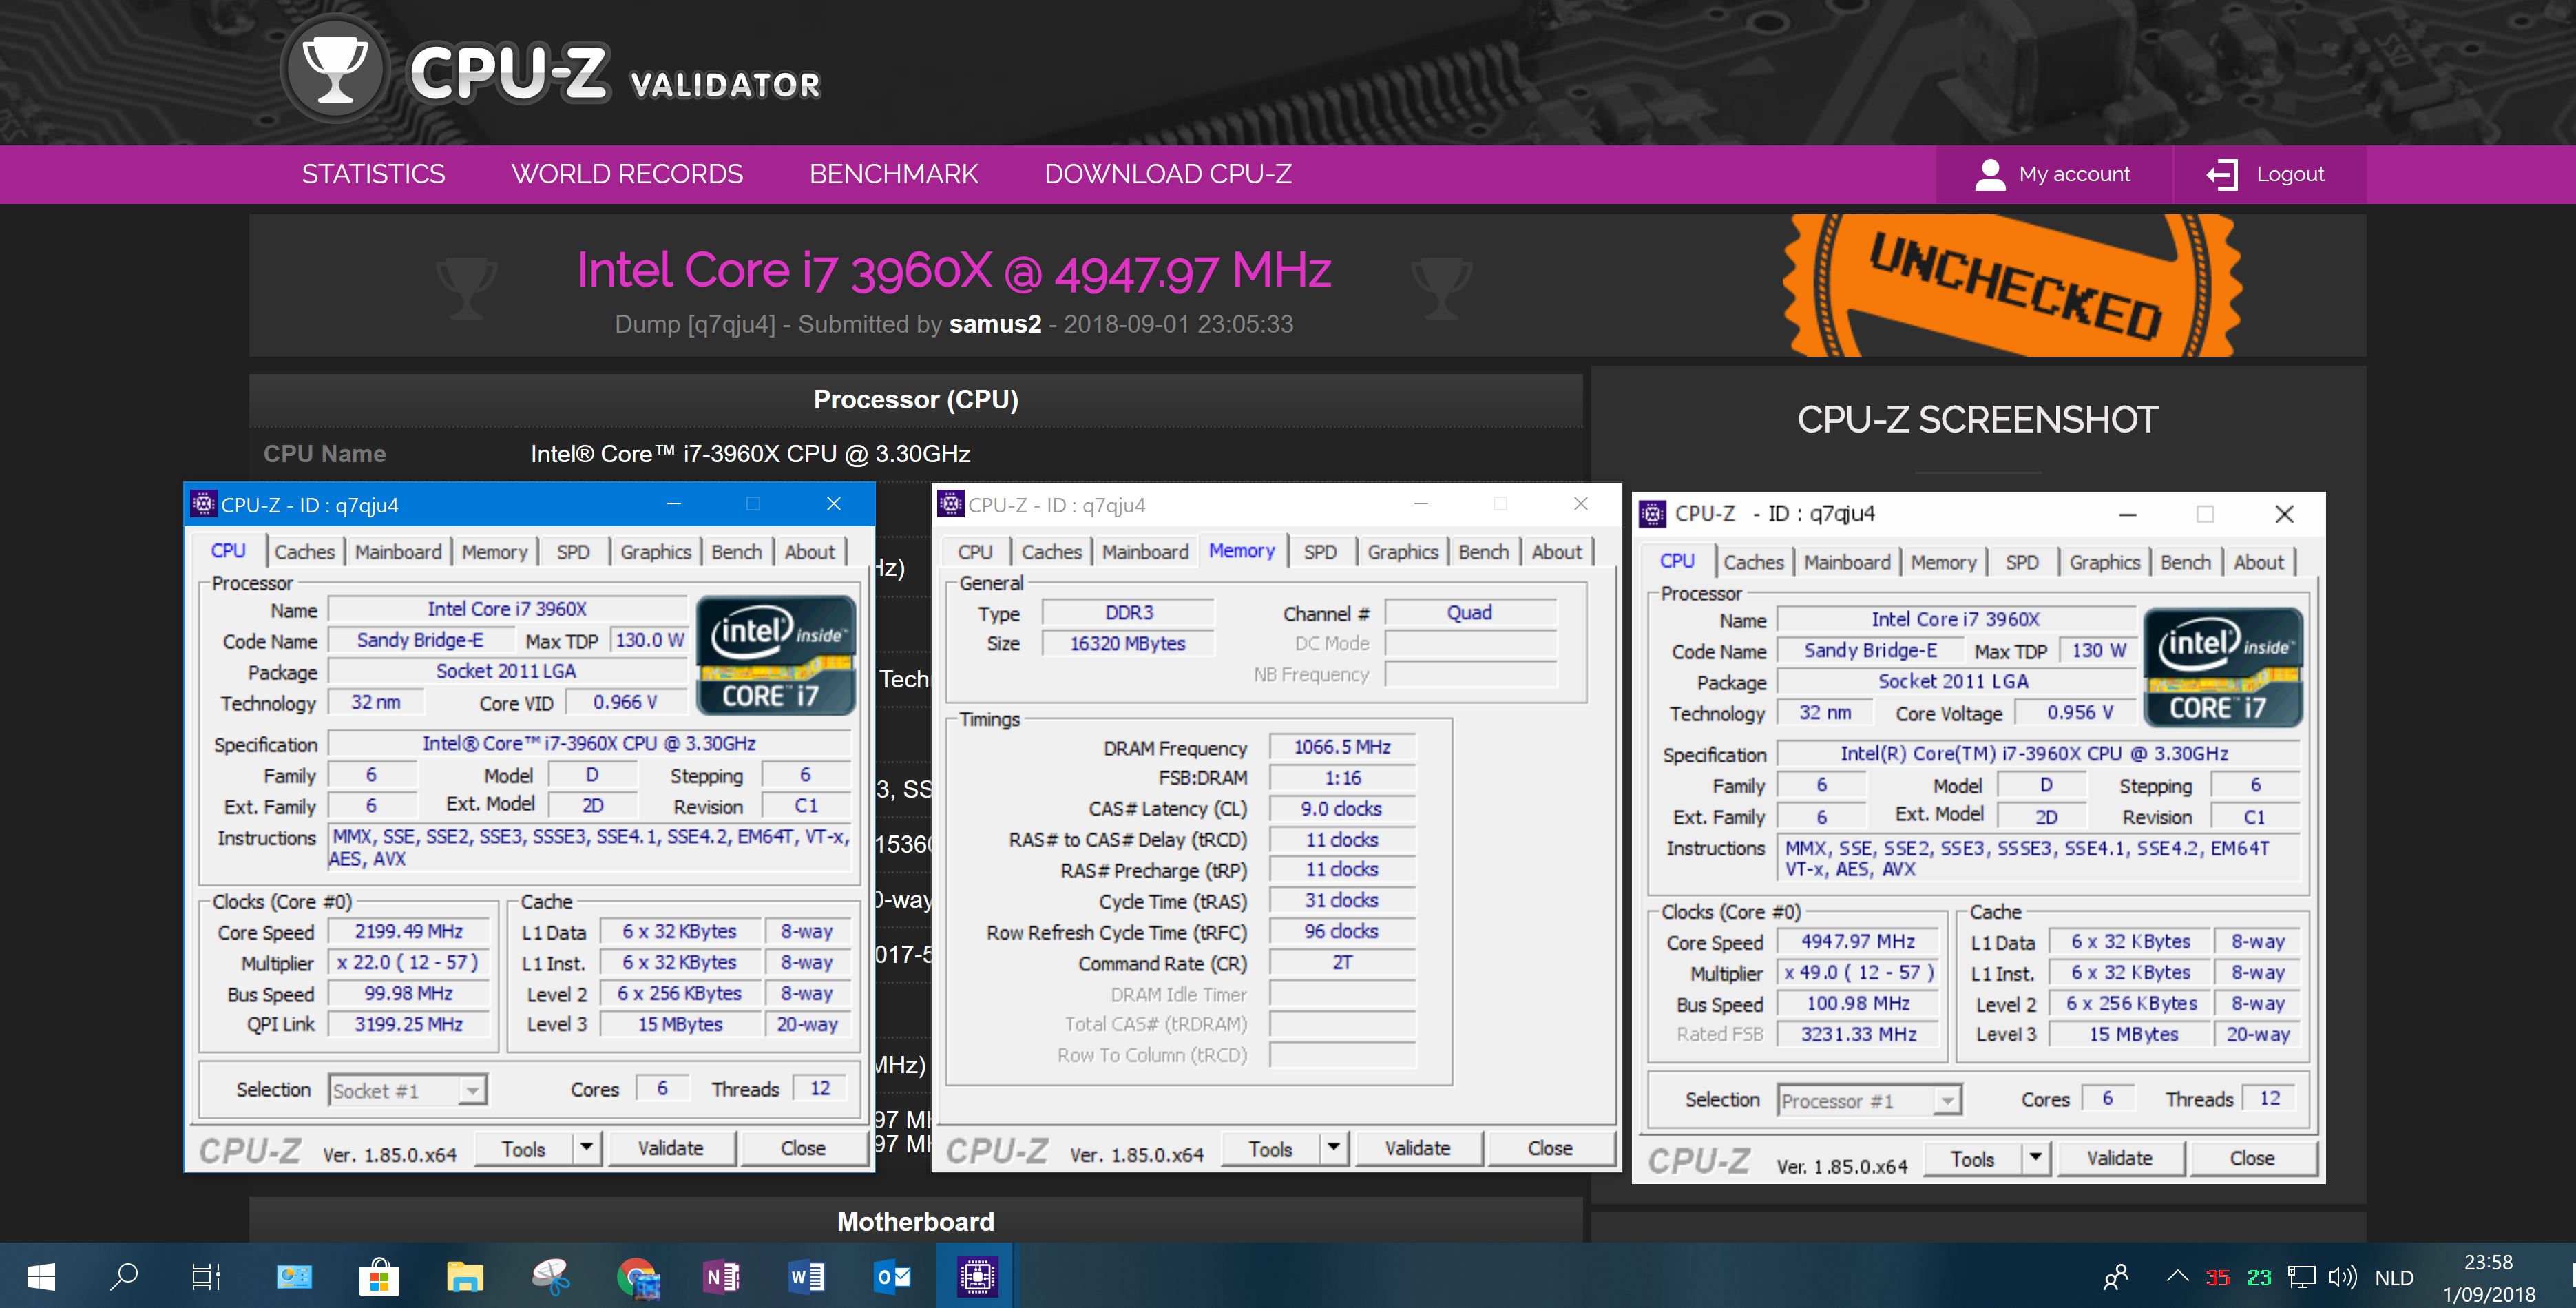Open WORLD RECORDS page
Viewport: 2576px width, 1308px height.
point(627,174)
